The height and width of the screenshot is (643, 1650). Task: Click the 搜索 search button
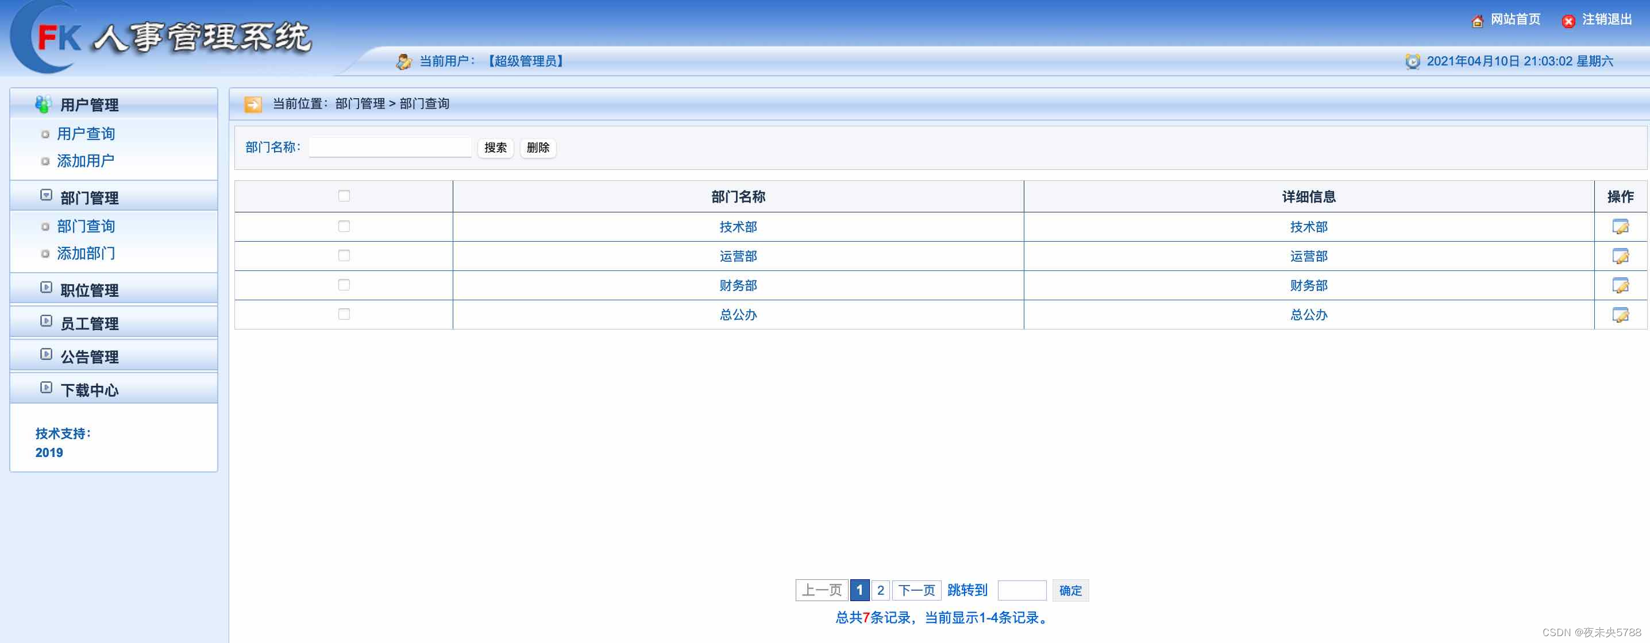click(495, 148)
